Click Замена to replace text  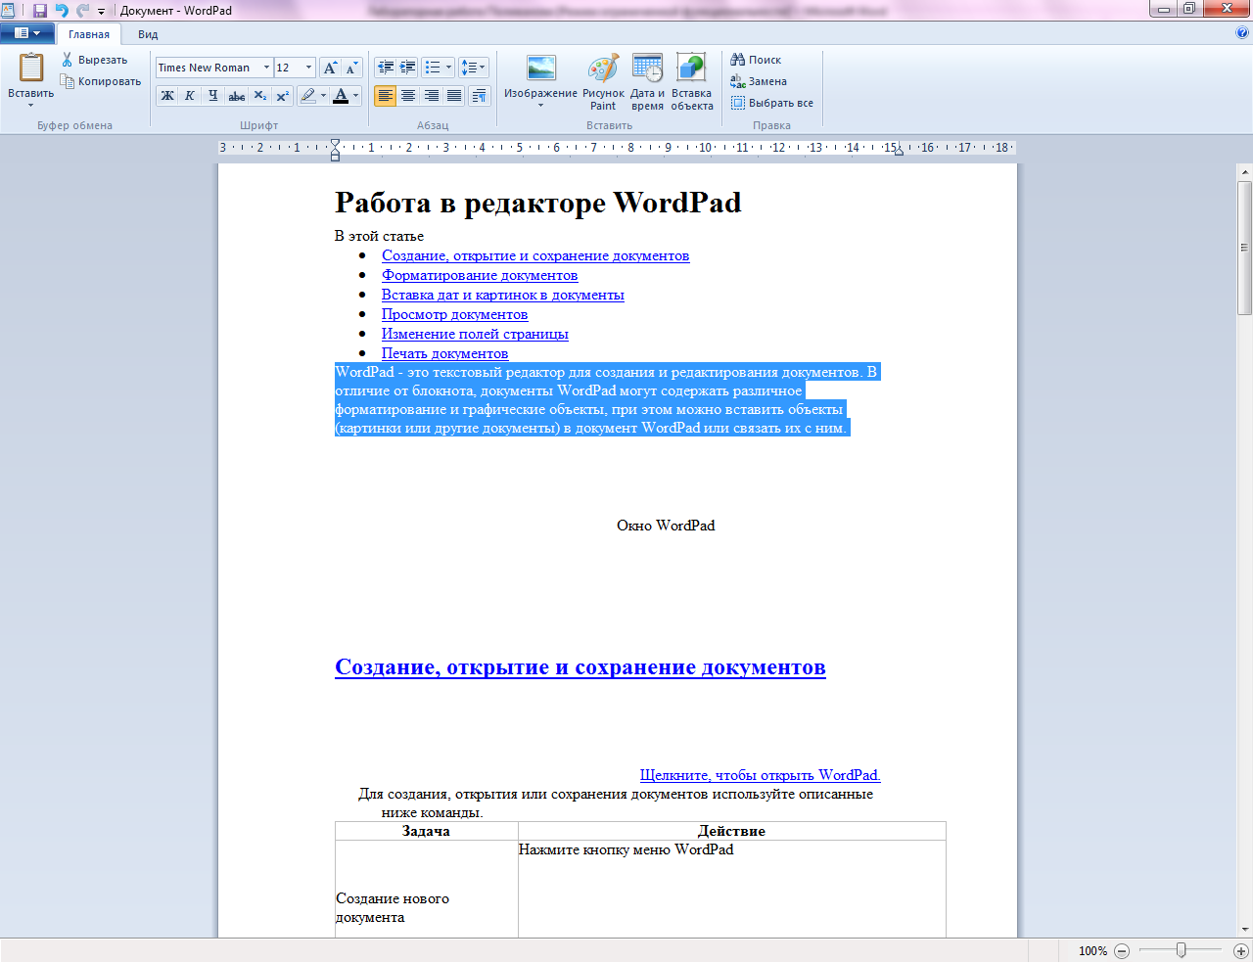(759, 81)
